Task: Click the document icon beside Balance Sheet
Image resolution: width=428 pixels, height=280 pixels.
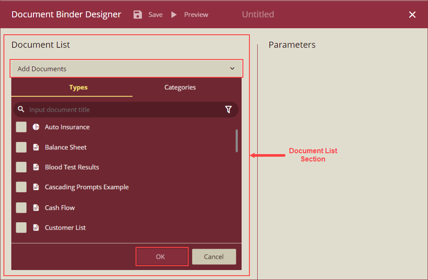Action: pos(36,147)
